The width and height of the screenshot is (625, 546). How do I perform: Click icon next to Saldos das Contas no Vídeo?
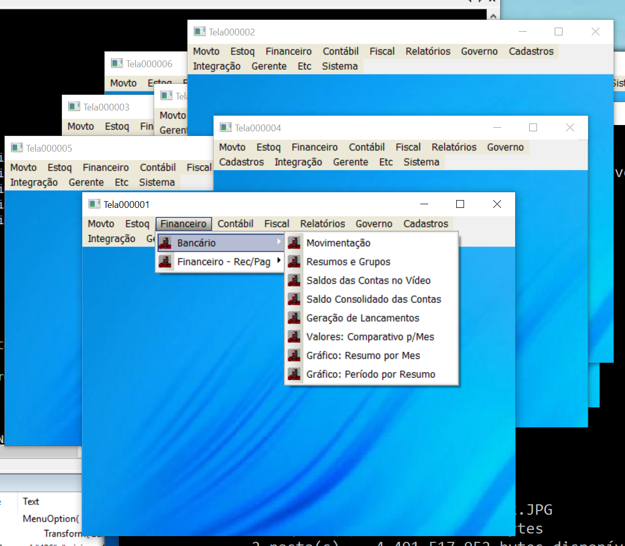(294, 280)
